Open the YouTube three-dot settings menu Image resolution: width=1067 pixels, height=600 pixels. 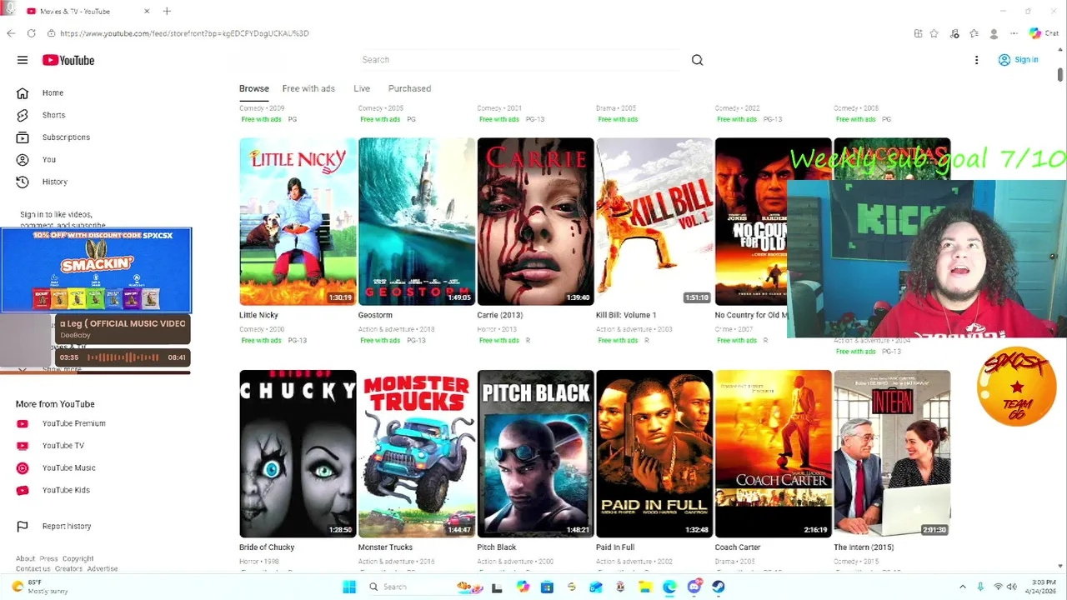point(976,60)
